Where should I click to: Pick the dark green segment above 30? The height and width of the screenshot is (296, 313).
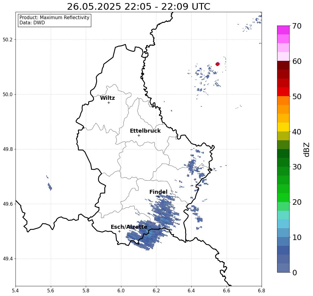click(283, 162)
